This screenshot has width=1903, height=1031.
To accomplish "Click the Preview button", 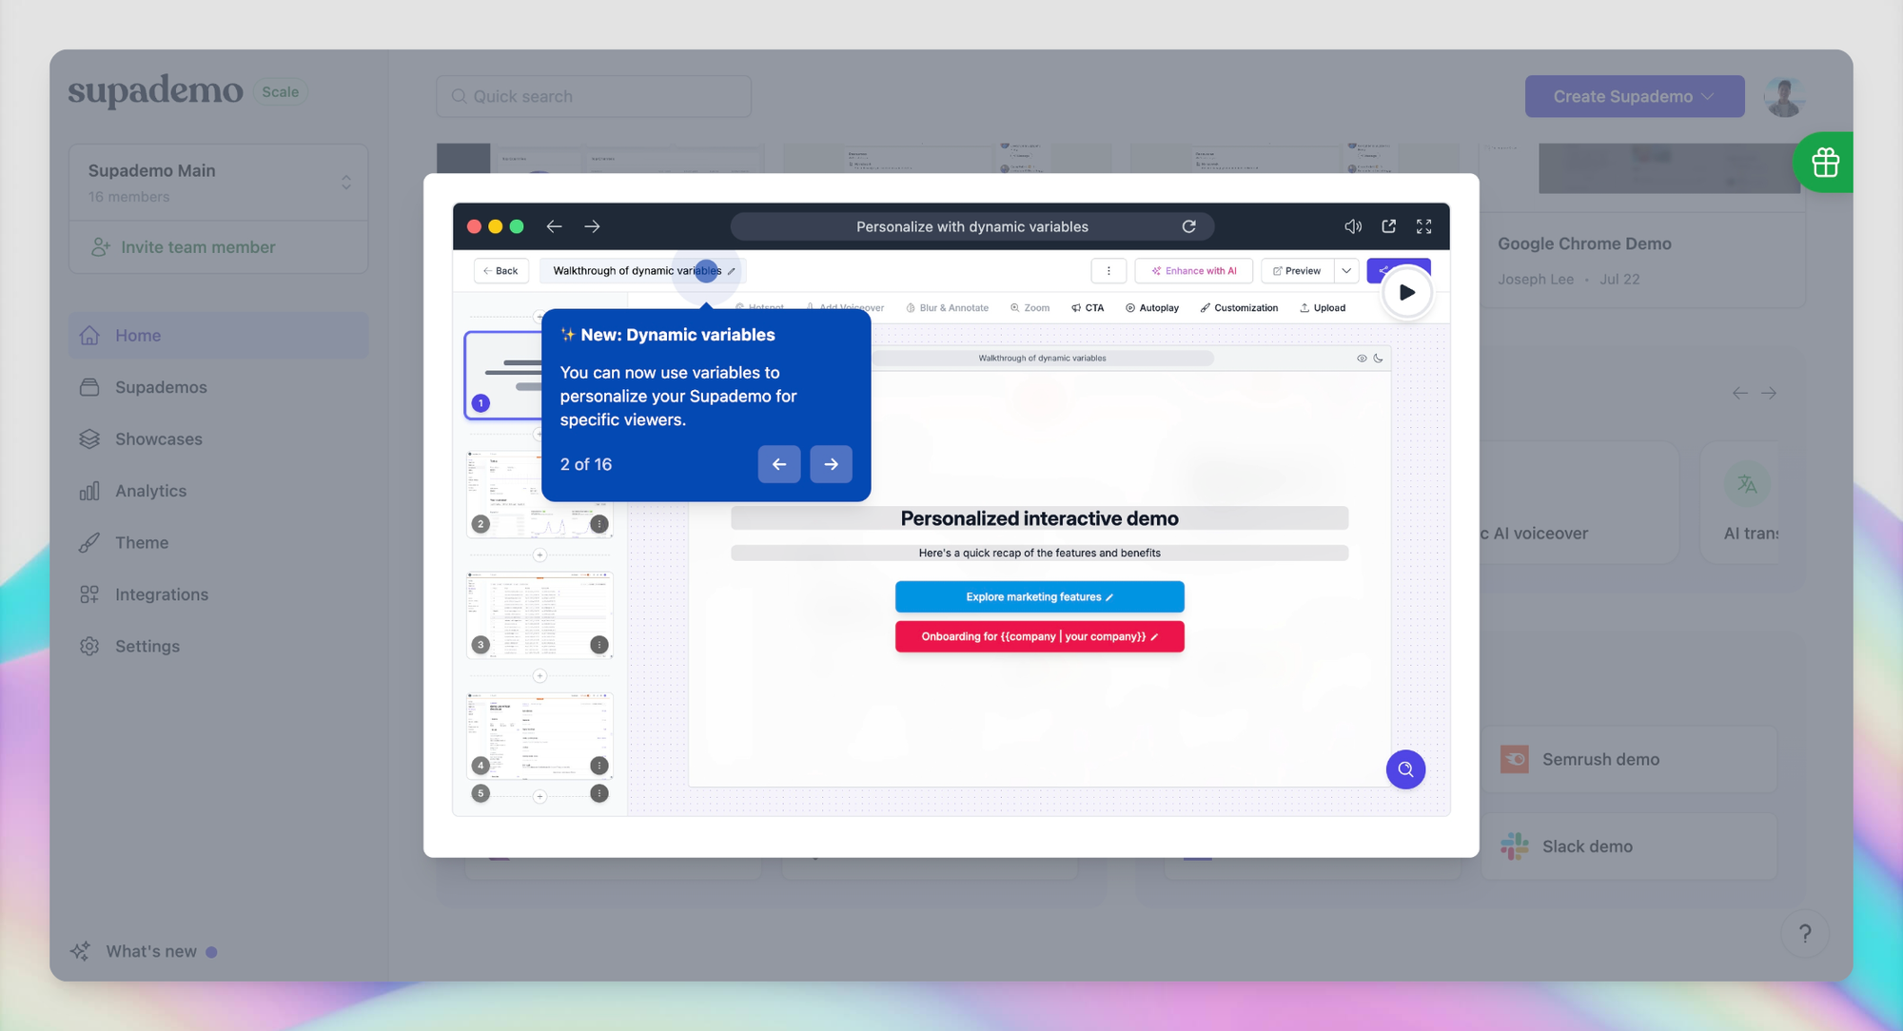I will click(1297, 271).
